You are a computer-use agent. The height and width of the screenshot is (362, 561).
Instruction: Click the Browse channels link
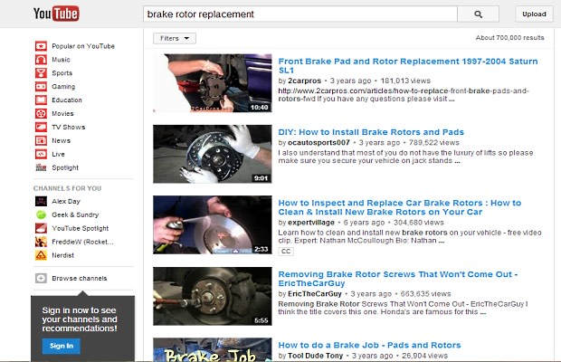[x=80, y=279]
